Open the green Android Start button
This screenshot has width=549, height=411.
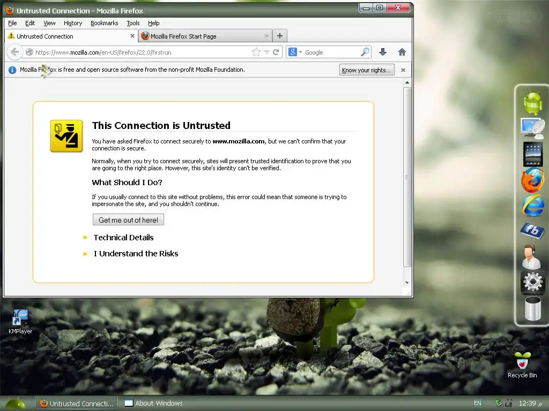pyautogui.click(x=14, y=404)
